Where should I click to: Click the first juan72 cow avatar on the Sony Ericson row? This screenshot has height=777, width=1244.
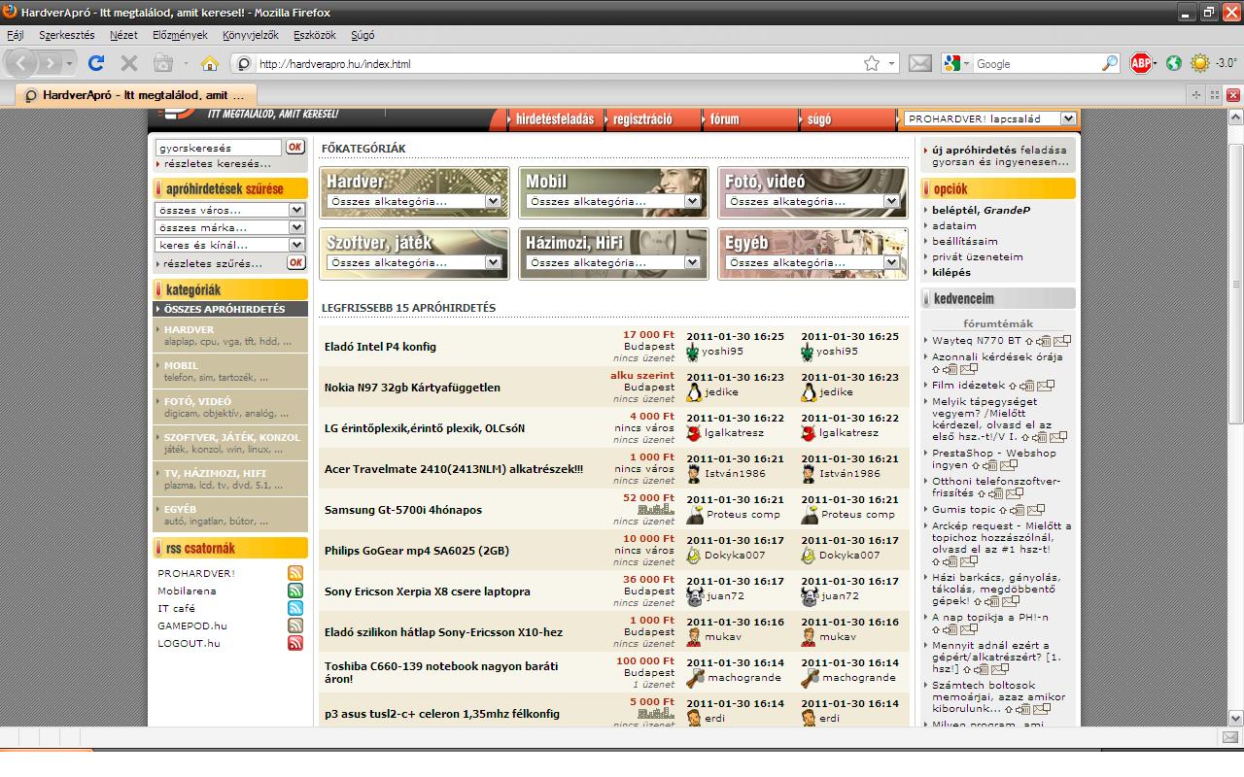tap(694, 596)
